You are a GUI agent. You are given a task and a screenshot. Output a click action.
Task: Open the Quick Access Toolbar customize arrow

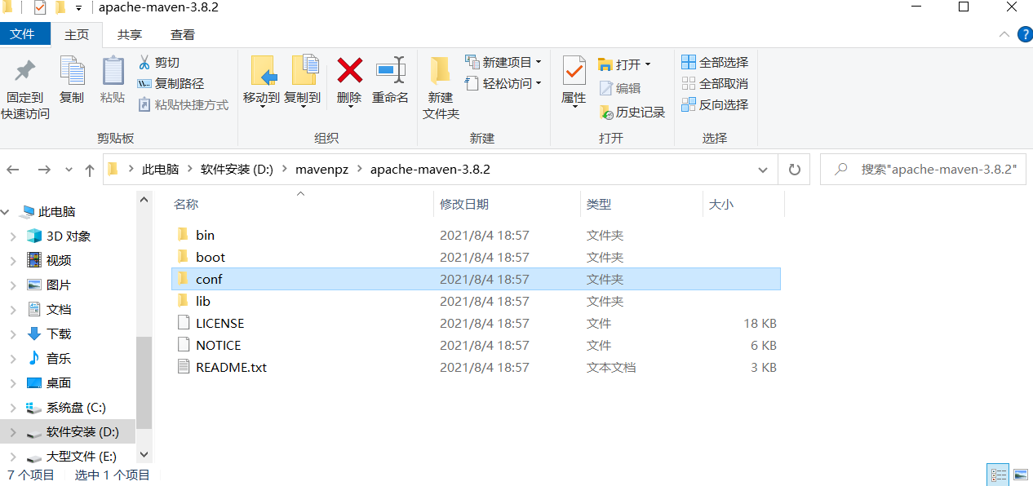(78, 8)
